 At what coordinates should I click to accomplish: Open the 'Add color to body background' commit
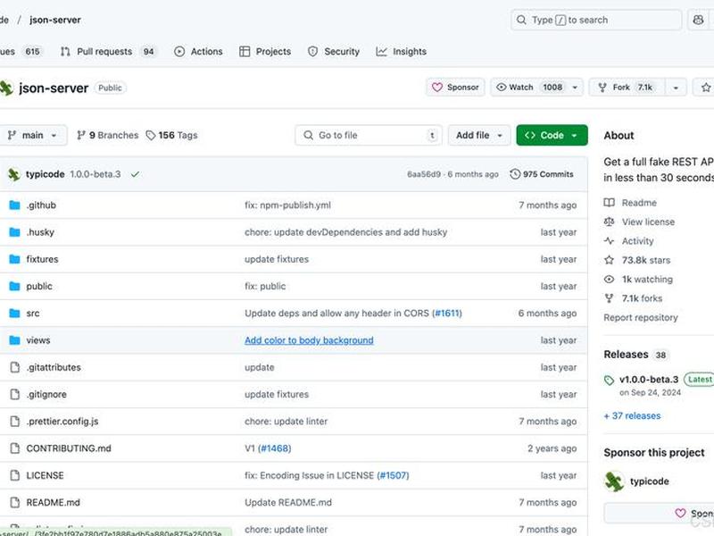309,340
